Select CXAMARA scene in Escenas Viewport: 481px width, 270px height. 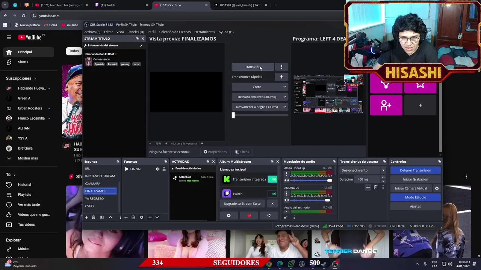[100, 184]
